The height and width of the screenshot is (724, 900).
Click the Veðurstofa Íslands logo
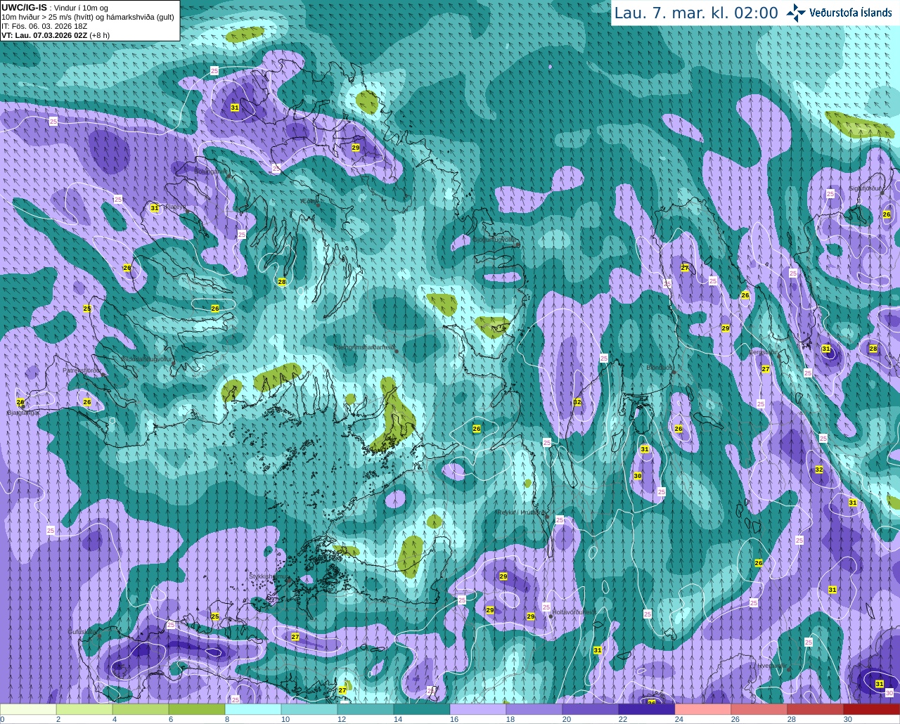coord(839,13)
